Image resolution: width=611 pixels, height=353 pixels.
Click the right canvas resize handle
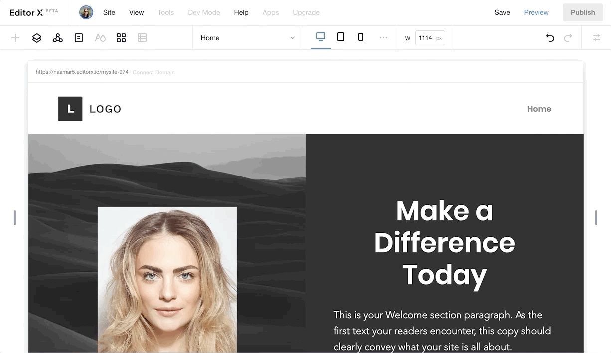click(596, 218)
